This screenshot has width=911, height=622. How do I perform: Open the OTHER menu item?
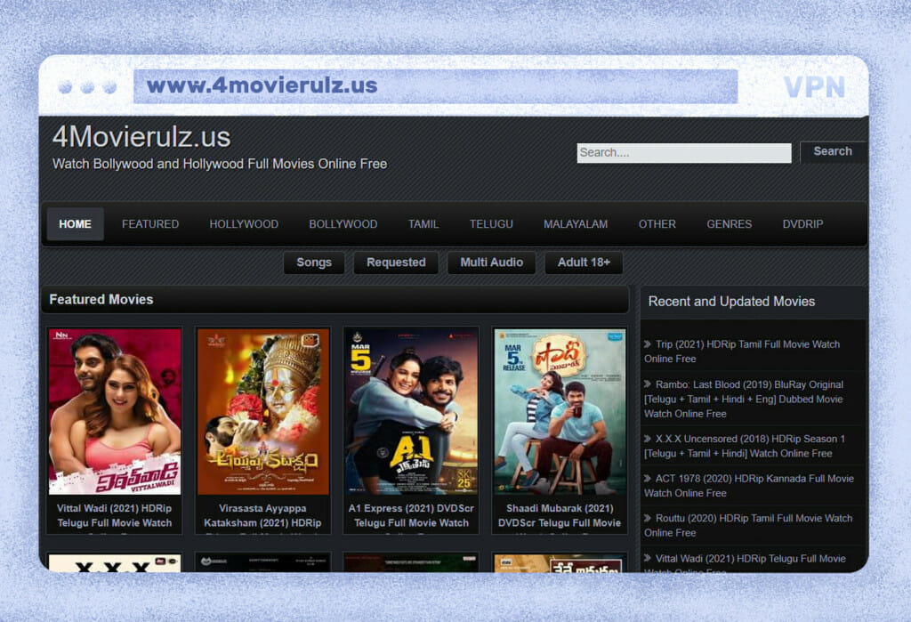coord(657,224)
